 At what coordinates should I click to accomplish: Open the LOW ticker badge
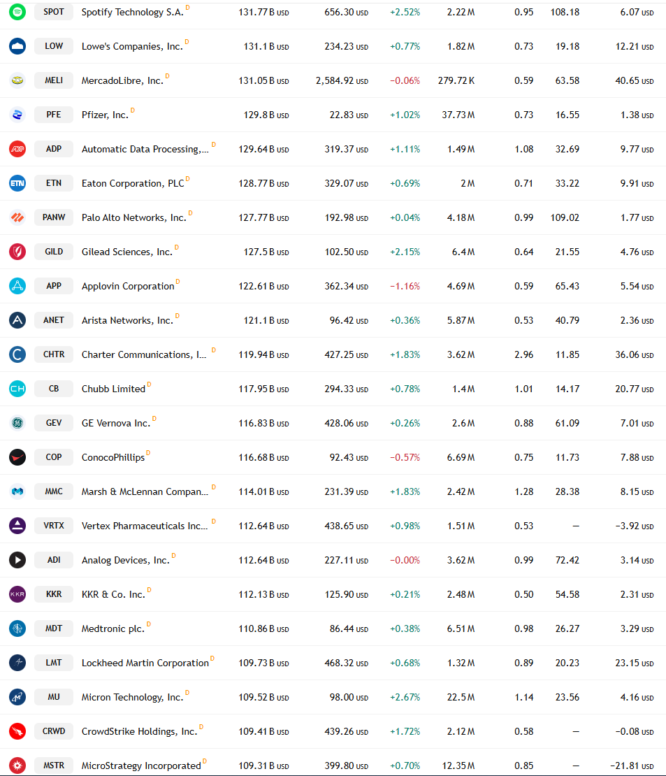pyautogui.click(x=54, y=46)
